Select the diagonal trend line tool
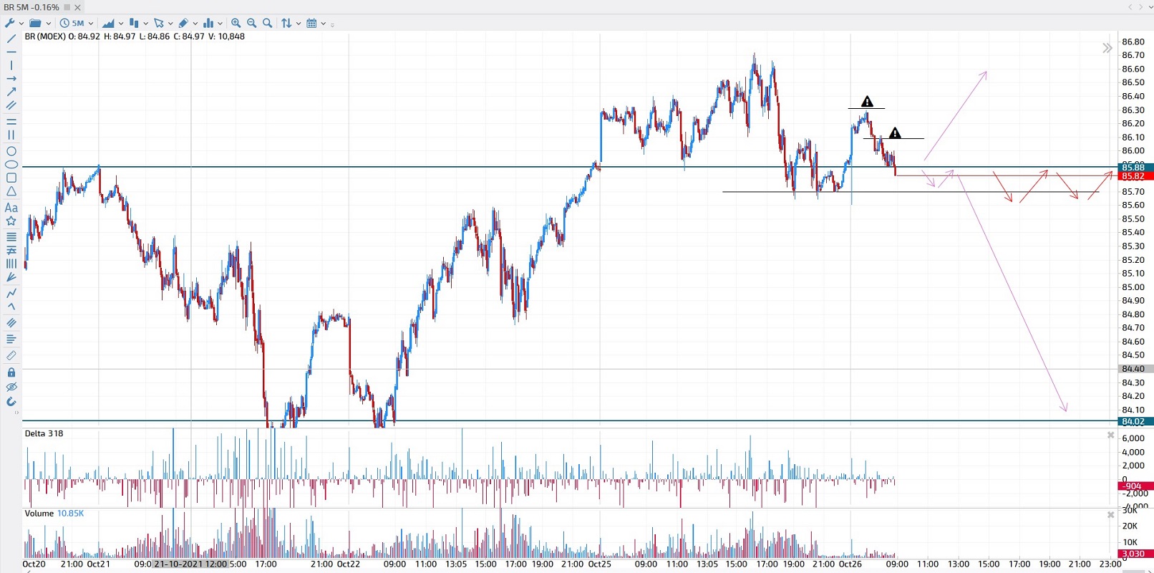The width and height of the screenshot is (1154, 573). click(x=11, y=38)
